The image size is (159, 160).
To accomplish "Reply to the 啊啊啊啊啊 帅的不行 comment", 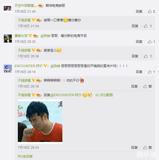I will 134,86.
